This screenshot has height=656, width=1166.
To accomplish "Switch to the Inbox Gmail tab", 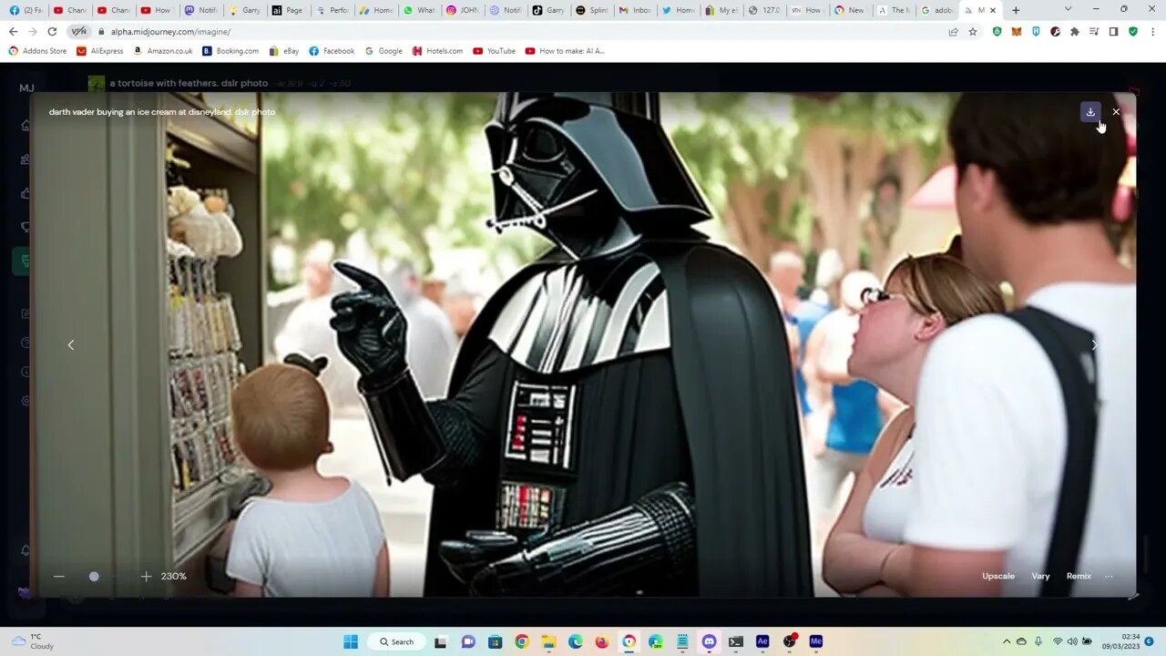I will [635, 10].
